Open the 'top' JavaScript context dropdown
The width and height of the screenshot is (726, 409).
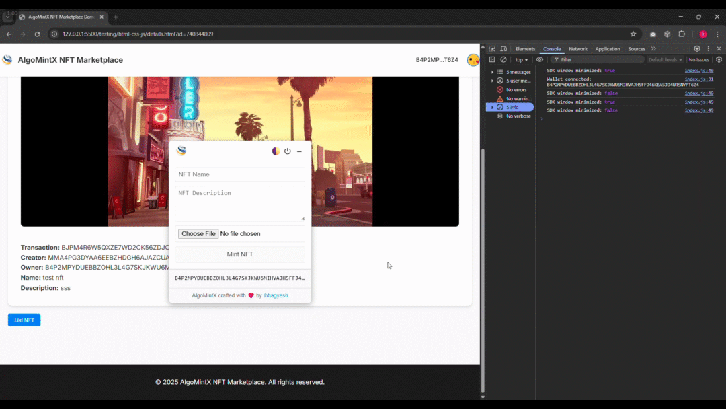(522, 59)
